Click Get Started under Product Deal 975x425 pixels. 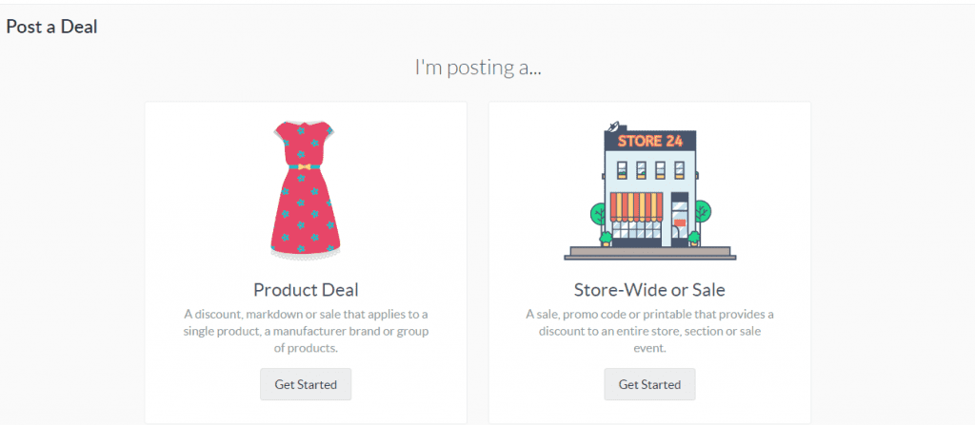coord(306,384)
